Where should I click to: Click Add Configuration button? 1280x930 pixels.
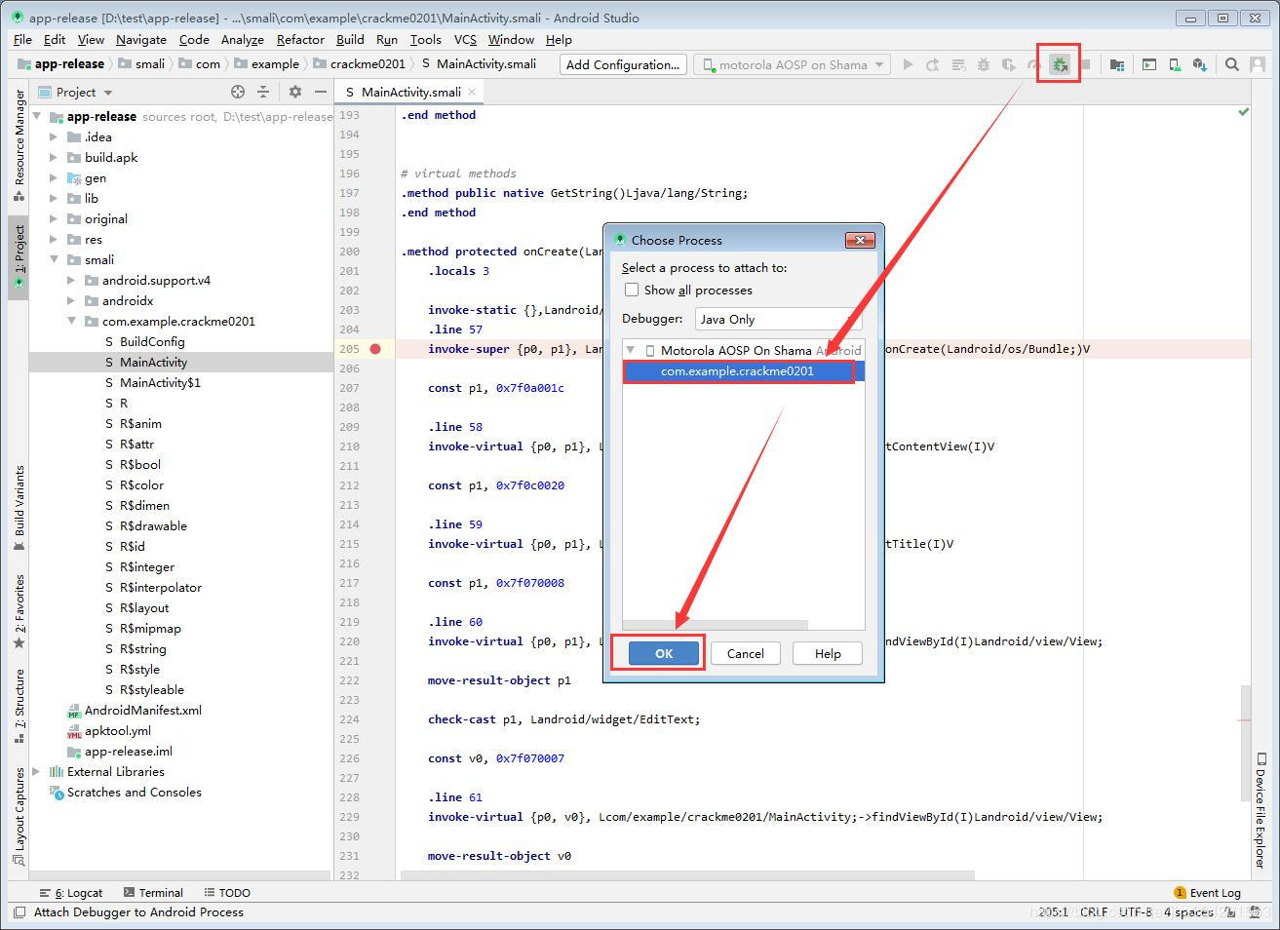coord(623,64)
